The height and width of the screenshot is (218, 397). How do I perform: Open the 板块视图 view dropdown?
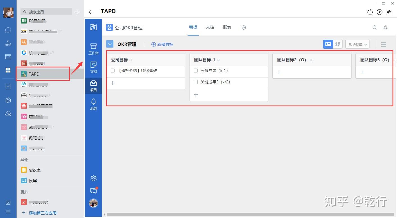click(357, 44)
